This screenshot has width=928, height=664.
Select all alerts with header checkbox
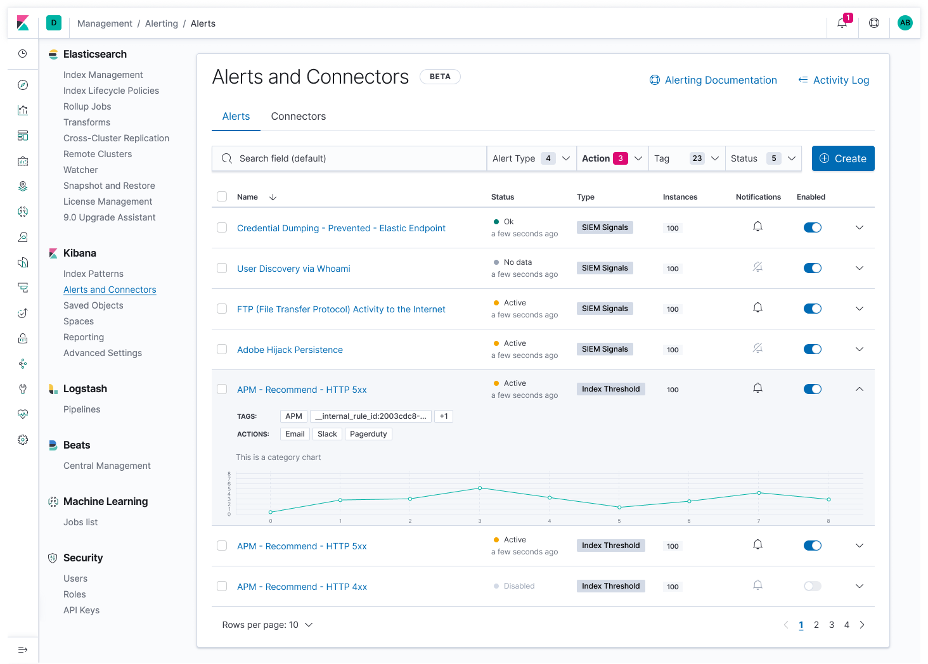point(222,196)
